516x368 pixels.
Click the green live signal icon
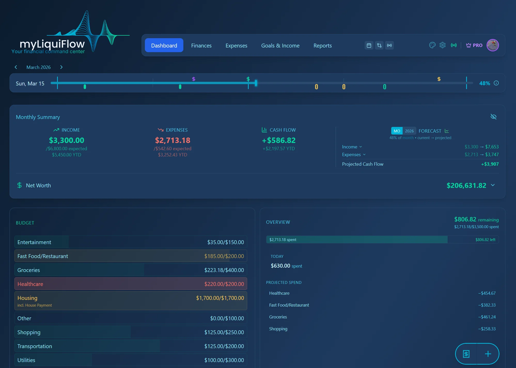(454, 45)
